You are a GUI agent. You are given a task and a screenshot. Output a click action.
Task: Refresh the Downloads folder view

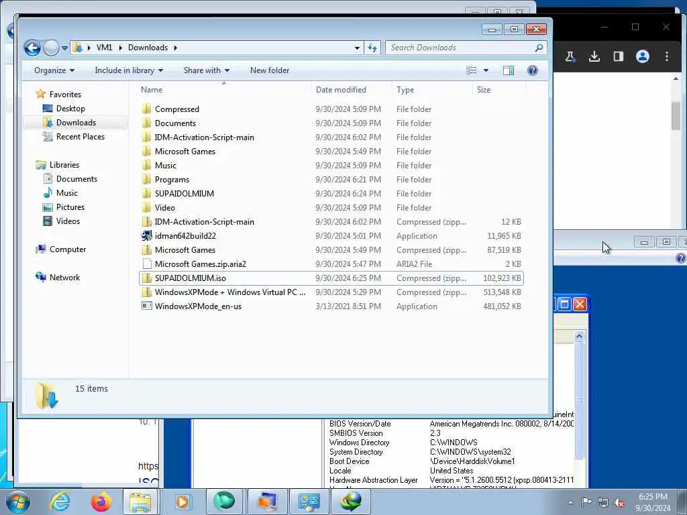coord(372,48)
